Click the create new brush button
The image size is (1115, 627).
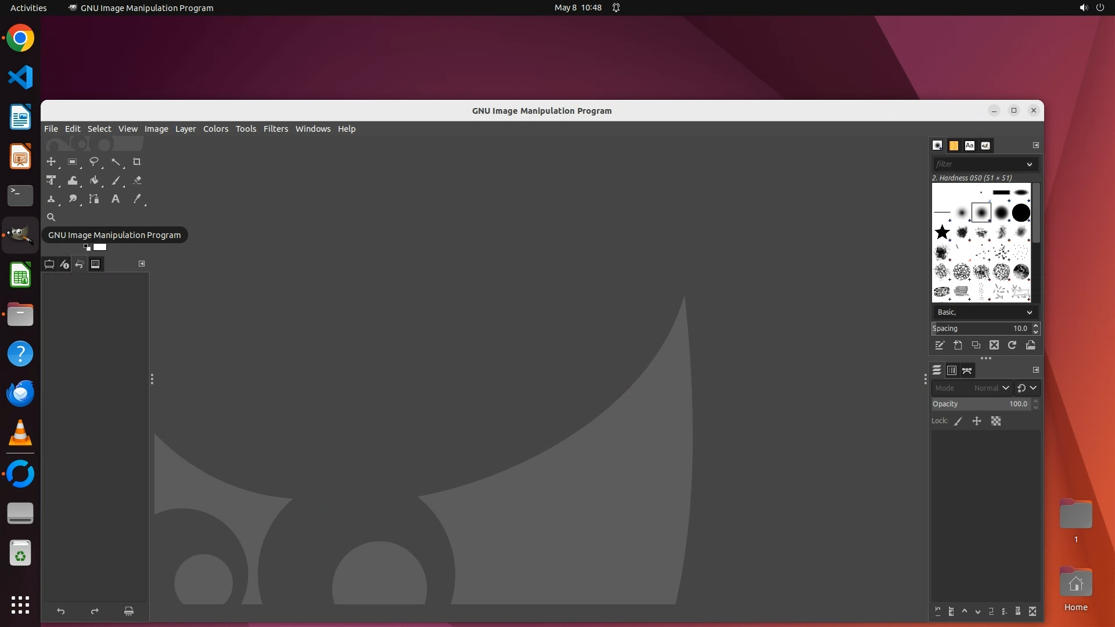point(958,345)
